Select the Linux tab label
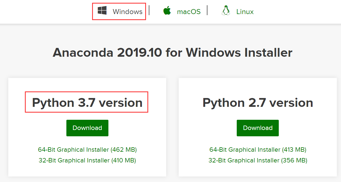 (x=245, y=12)
